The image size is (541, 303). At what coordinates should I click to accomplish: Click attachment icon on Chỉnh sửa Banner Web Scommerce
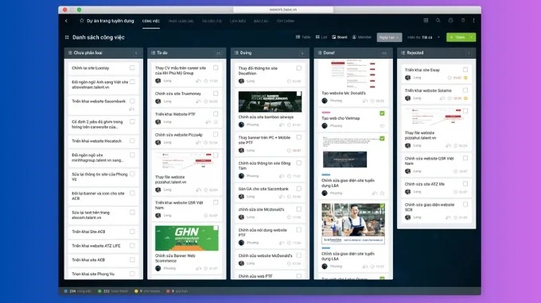click(x=198, y=269)
